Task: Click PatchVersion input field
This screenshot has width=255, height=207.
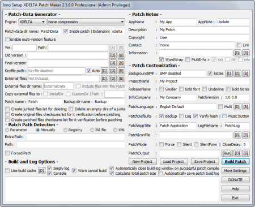Action: (x=236, y=97)
